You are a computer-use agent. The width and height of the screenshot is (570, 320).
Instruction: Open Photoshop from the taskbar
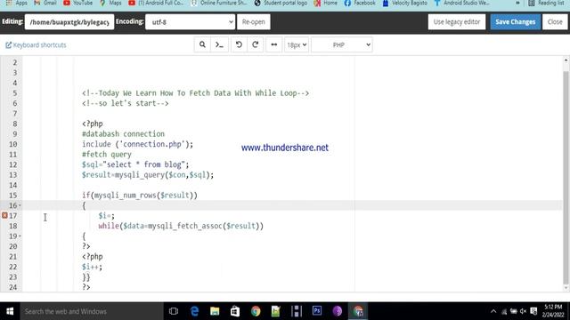pyautogui.click(x=317, y=311)
